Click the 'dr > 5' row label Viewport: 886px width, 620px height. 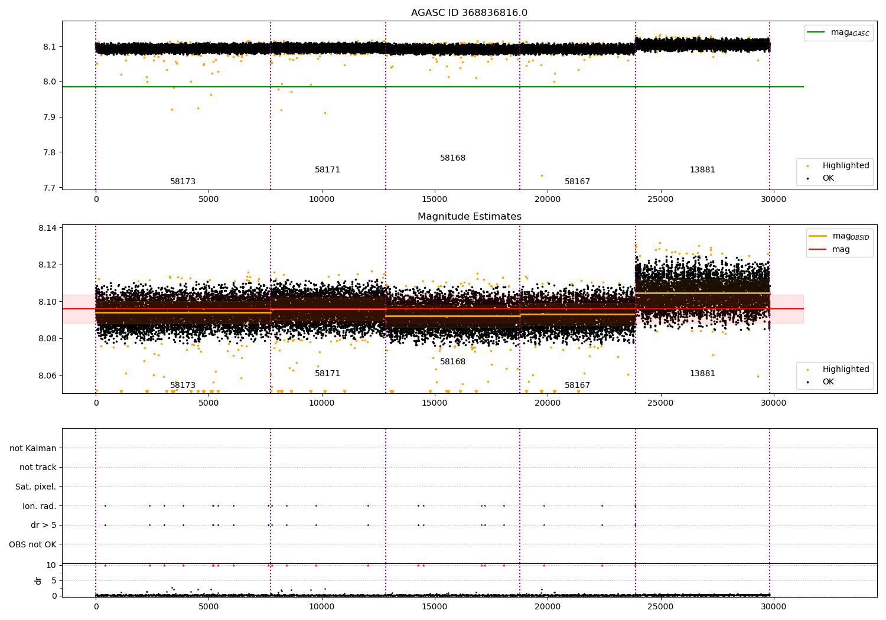coord(44,526)
